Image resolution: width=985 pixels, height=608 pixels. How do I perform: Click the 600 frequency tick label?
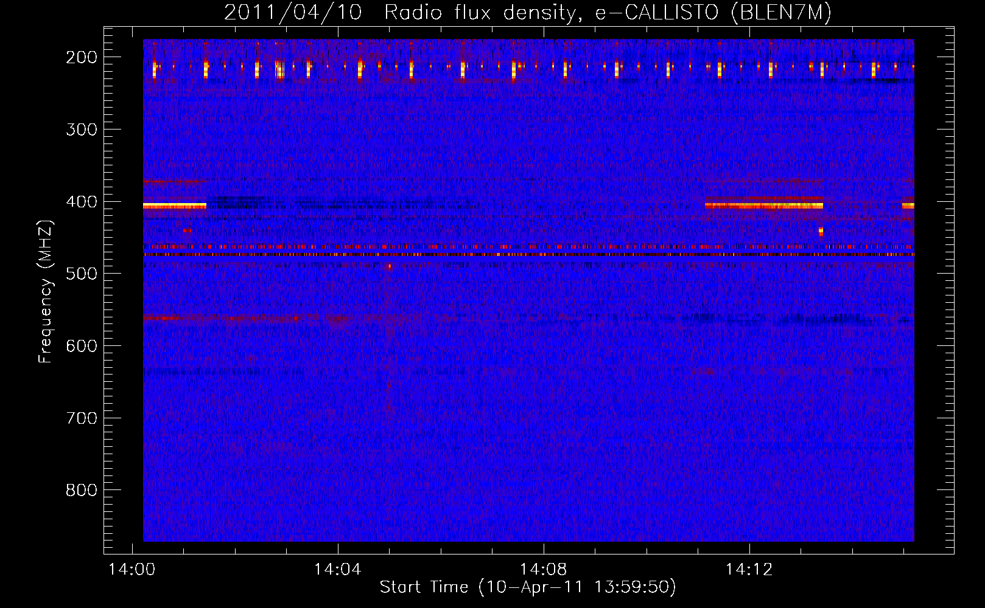pyautogui.click(x=81, y=346)
